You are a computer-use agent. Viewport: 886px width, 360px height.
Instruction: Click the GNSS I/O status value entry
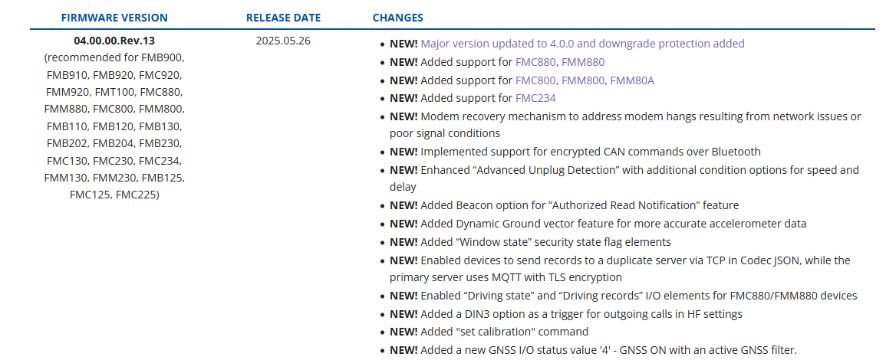[593, 350]
